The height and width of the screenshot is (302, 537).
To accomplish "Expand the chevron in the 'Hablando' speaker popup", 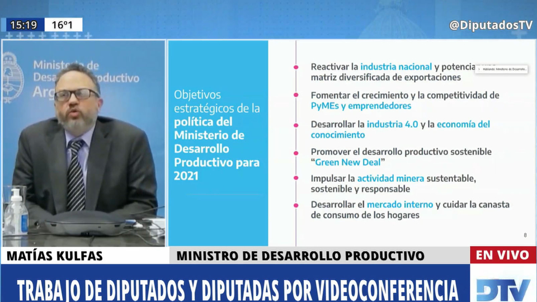I will [479, 69].
